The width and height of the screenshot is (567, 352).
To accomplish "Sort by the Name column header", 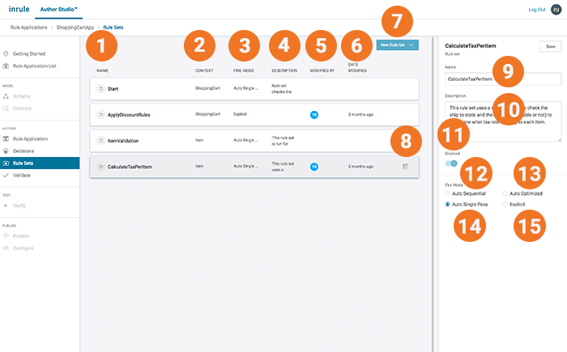I will click(x=103, y=70).
